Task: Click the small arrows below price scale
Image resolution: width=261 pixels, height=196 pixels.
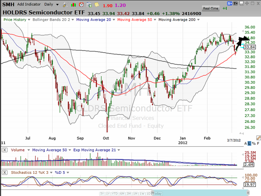Action: tap(241, 133)
